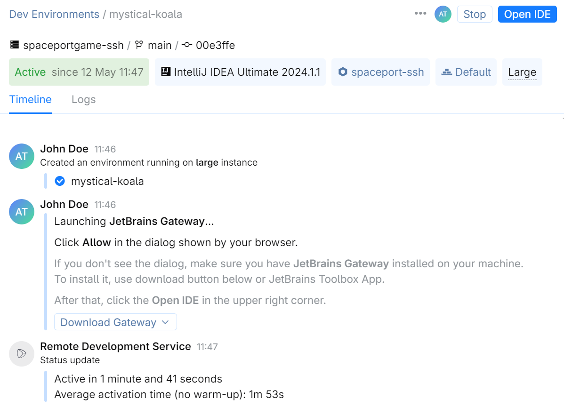The height and width of the screenshot is (415, 564).
Task: Click the Active since 12 May status badge
Action: point(79,72)
